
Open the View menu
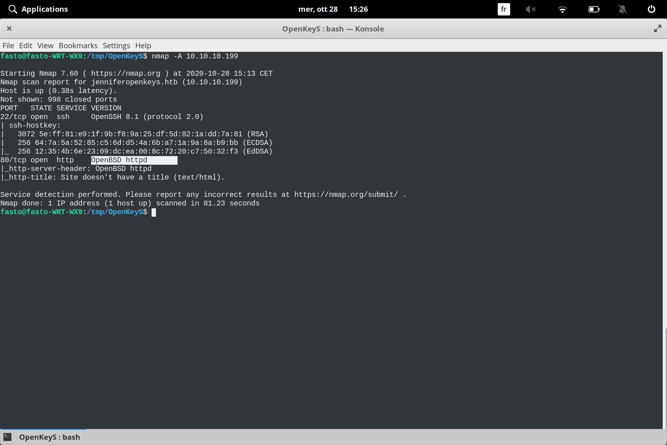click(x=45, y=45)
